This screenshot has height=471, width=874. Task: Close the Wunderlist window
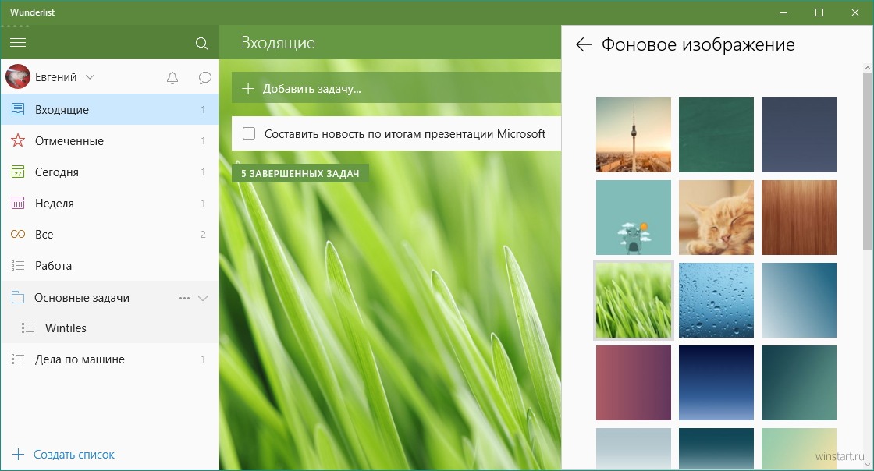[x=854, y=12]
